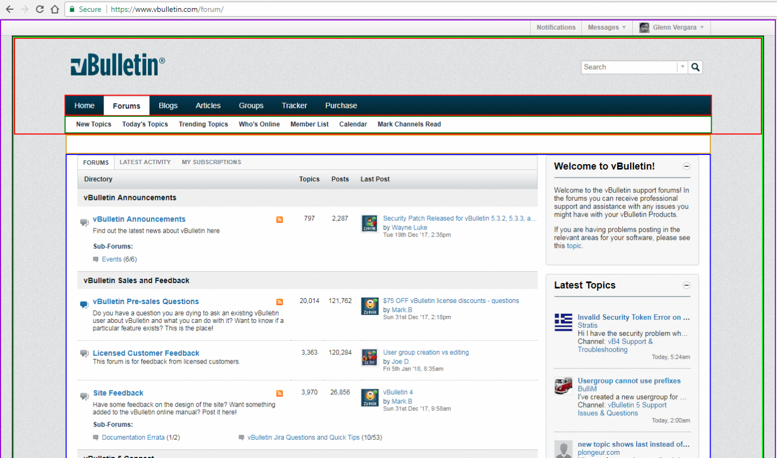The height and width of the screenshot is (458, 777).
Task: Open RSS feed for vBulletin Announcements
Action: 280,219
